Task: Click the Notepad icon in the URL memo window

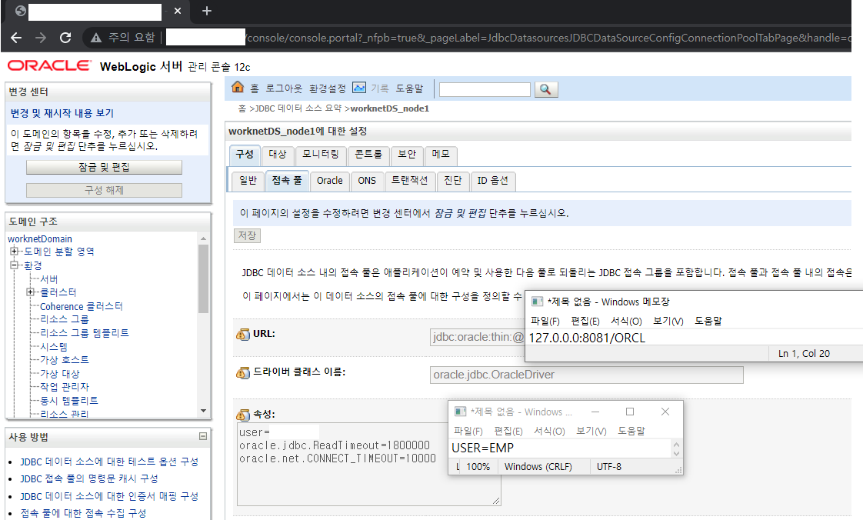Action: tap(537, 302)
